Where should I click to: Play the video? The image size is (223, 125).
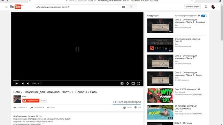16,83
